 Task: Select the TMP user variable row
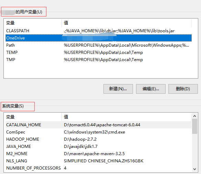click(99, 59)
